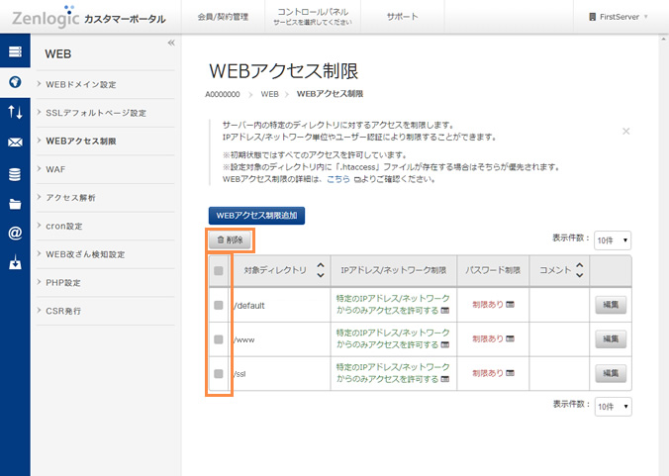Viewport: 669px width, 476px height.
Task: Check the /ssl row checkbox
Action: [x=219, y=374]
